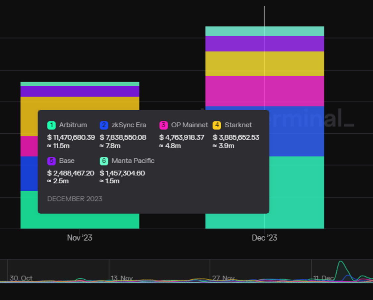Click the 13. Nov marker in range navigator

click(122, 278)
